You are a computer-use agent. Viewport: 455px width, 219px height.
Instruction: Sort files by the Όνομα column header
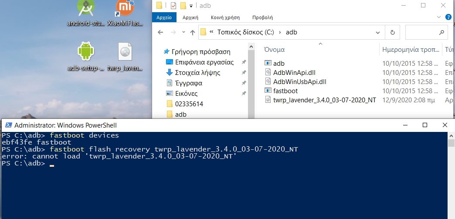275,49
